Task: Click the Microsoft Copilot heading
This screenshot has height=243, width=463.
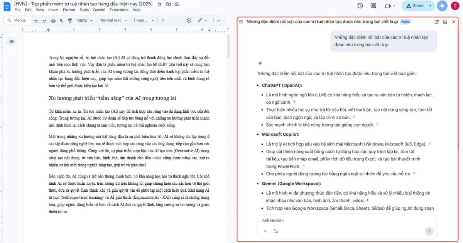Action: click(x=281, y=134)
